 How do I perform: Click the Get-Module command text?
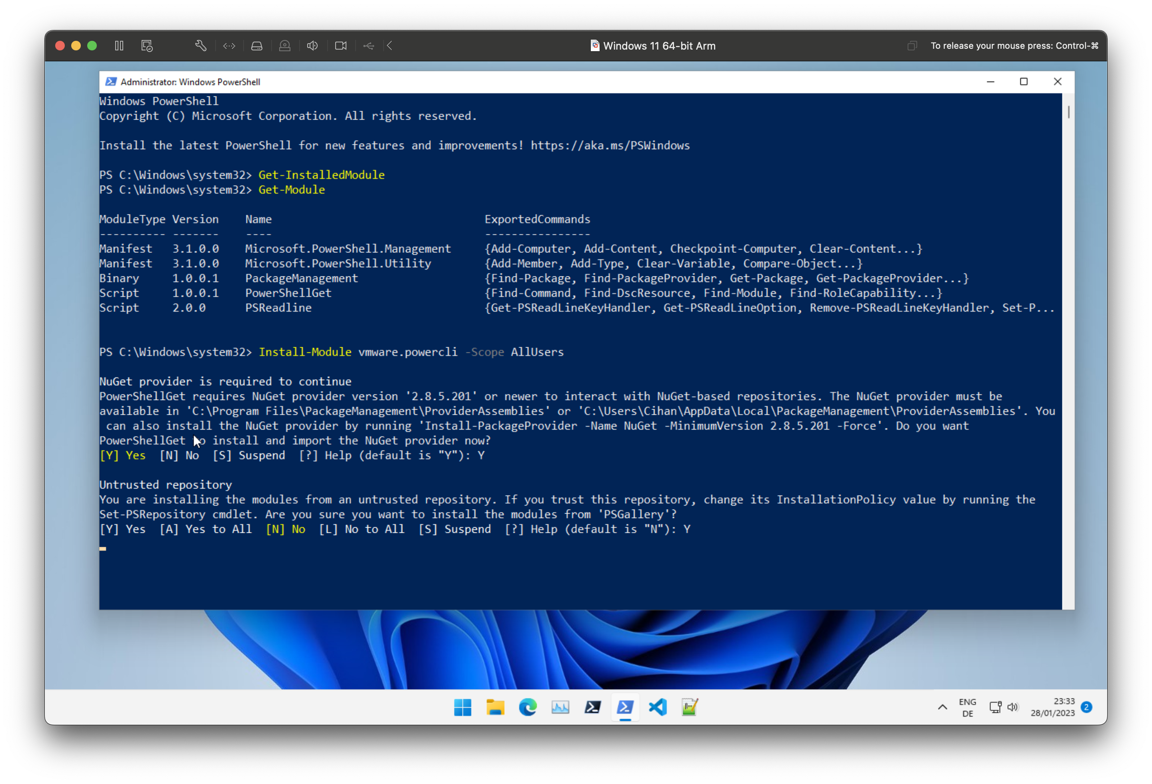coord(292,190)
